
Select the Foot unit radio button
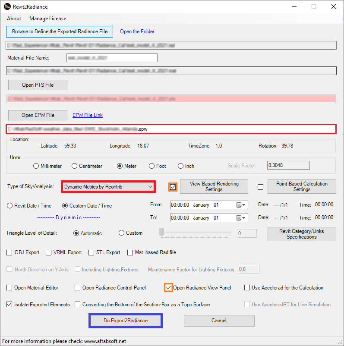click(151, 166)
